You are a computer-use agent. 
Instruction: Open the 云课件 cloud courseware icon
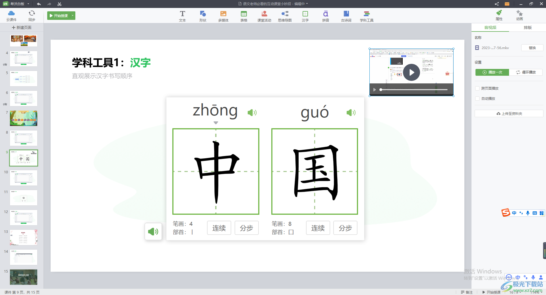[11, 16]
